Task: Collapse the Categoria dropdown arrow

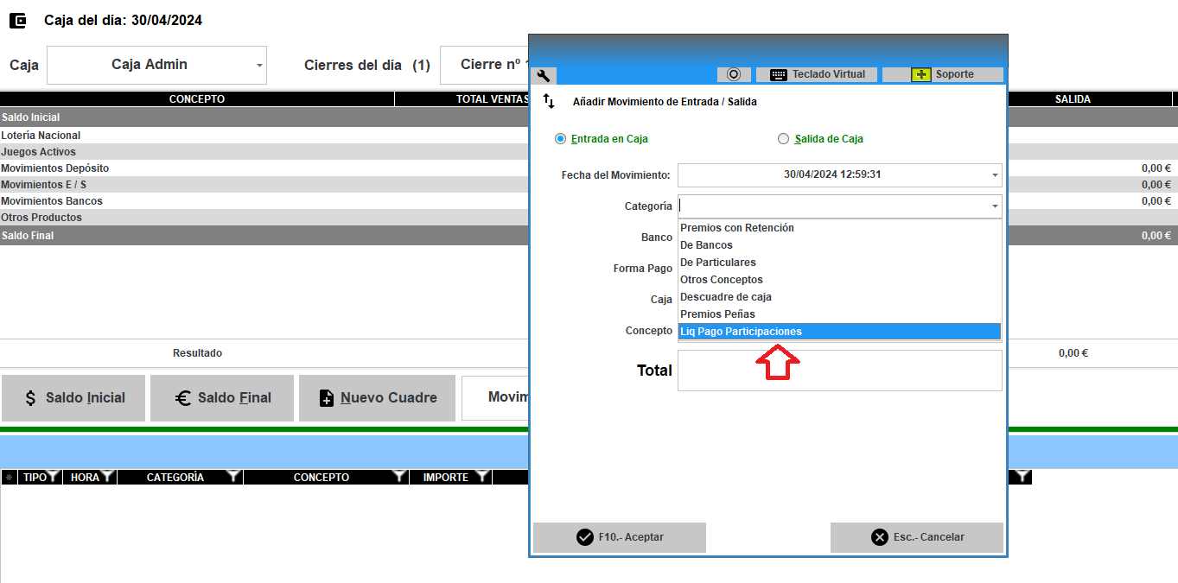Action: click(995, 206)
